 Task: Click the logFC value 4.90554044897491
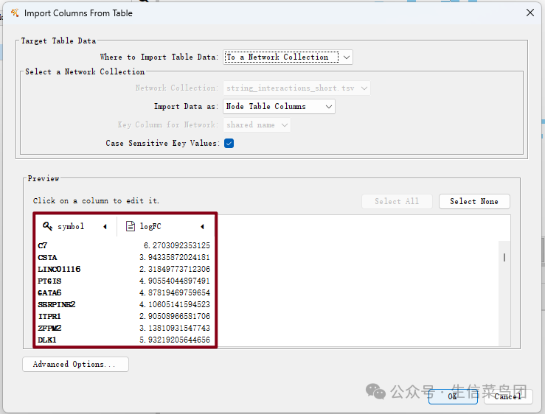coord(175,281)
